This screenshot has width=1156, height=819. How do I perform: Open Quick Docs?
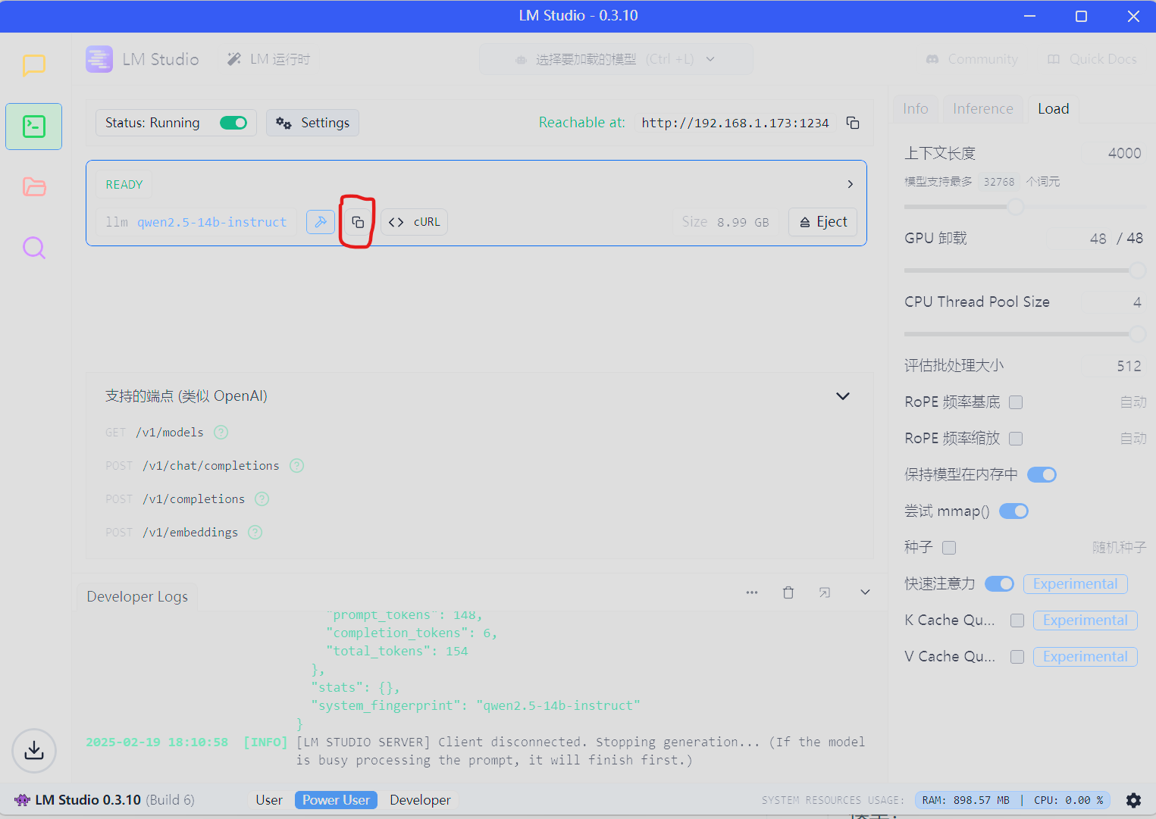click(x=1092, y=59)
